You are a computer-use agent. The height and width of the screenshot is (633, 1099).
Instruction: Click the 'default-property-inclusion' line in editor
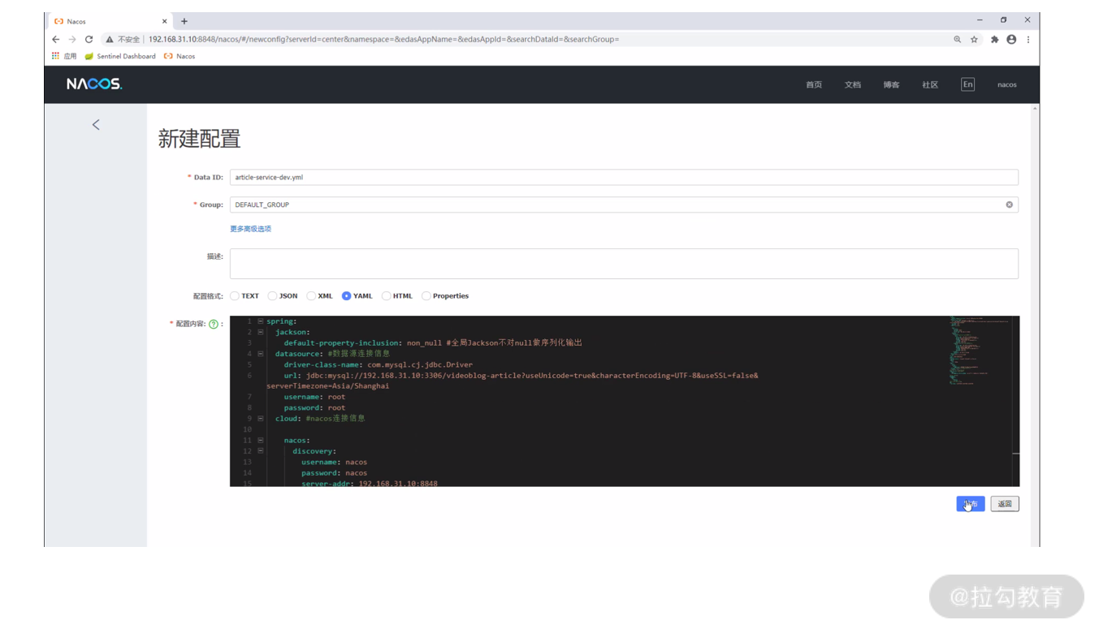tap(433, 342)
